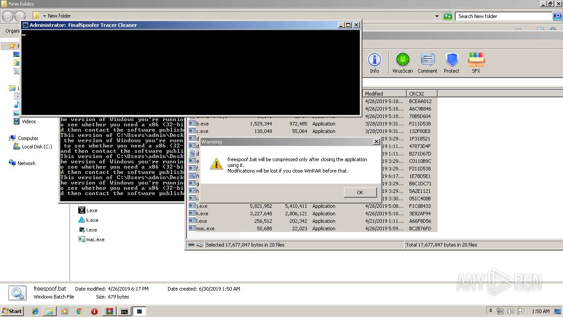Viewport: 563px width, 317px height.
Task: Select j.exe file in Explorer folder view
Action: pyautogui.click(x=88, y=210)
